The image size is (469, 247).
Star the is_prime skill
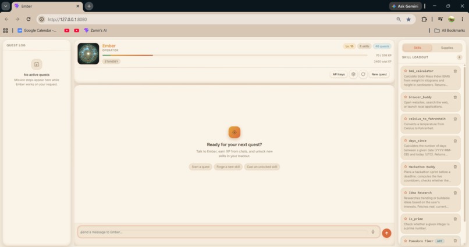pos(406,219)
